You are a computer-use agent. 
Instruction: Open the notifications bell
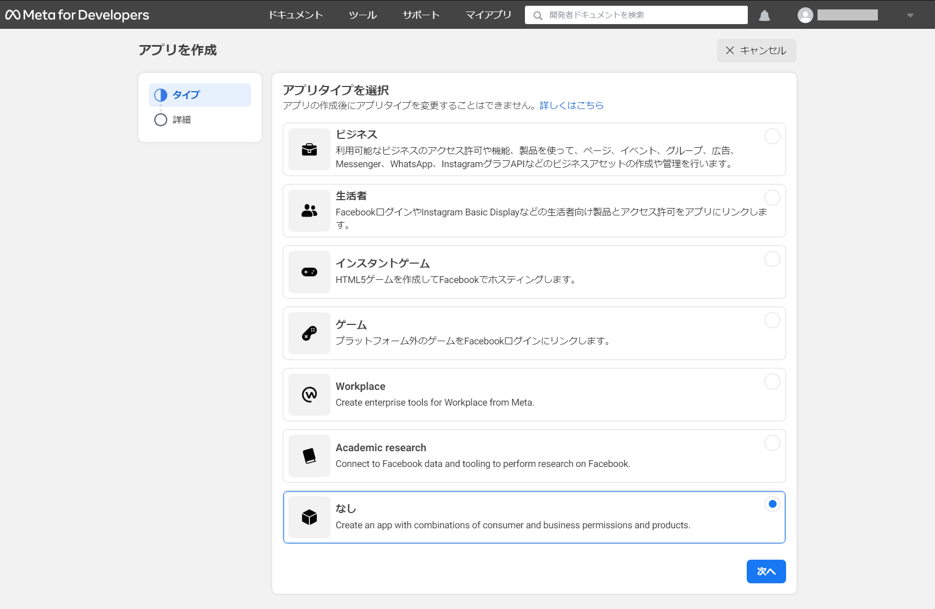[765, 15]
